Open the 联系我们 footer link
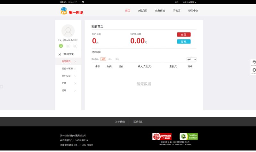 coord(138,122)
